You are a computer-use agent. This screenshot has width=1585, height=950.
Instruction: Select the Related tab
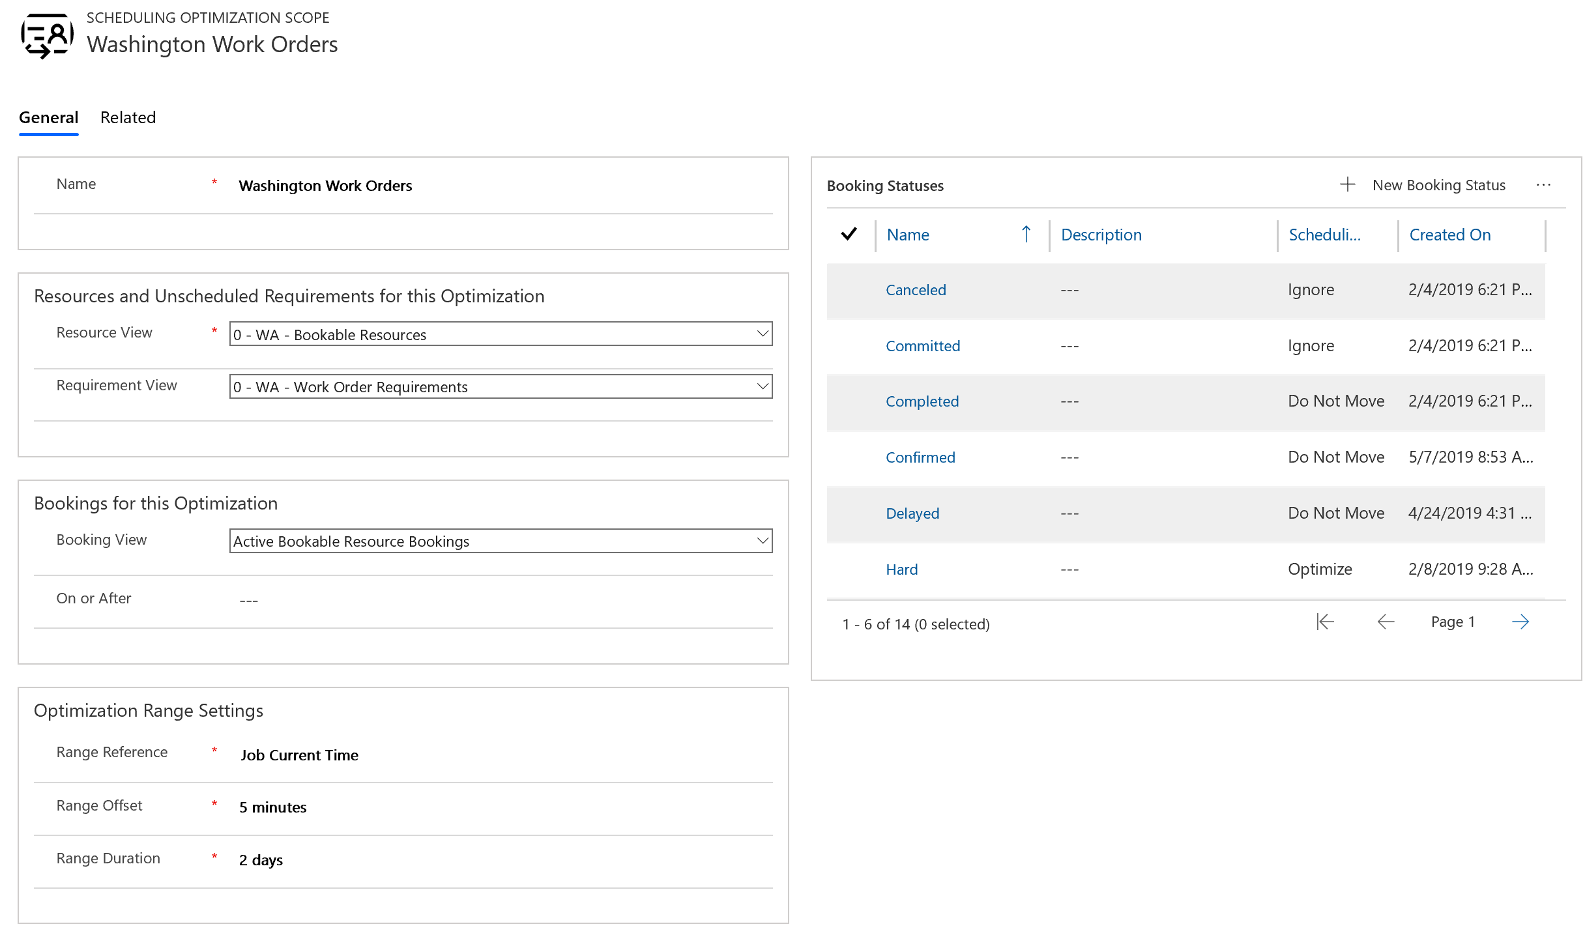(x=128, y=117)
